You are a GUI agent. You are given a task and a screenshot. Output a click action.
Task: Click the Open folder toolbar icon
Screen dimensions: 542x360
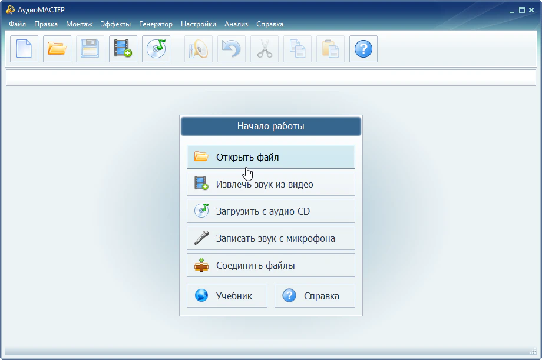57,49
